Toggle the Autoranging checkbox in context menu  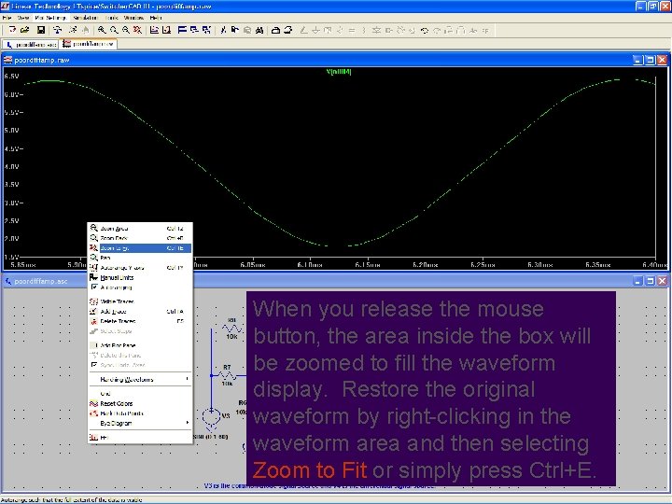coord(94,287)
